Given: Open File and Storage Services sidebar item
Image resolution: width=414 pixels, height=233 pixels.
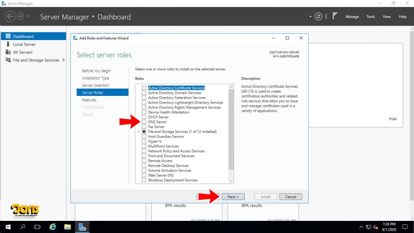Looking at the screenshot, I should (x=36, y=60).
